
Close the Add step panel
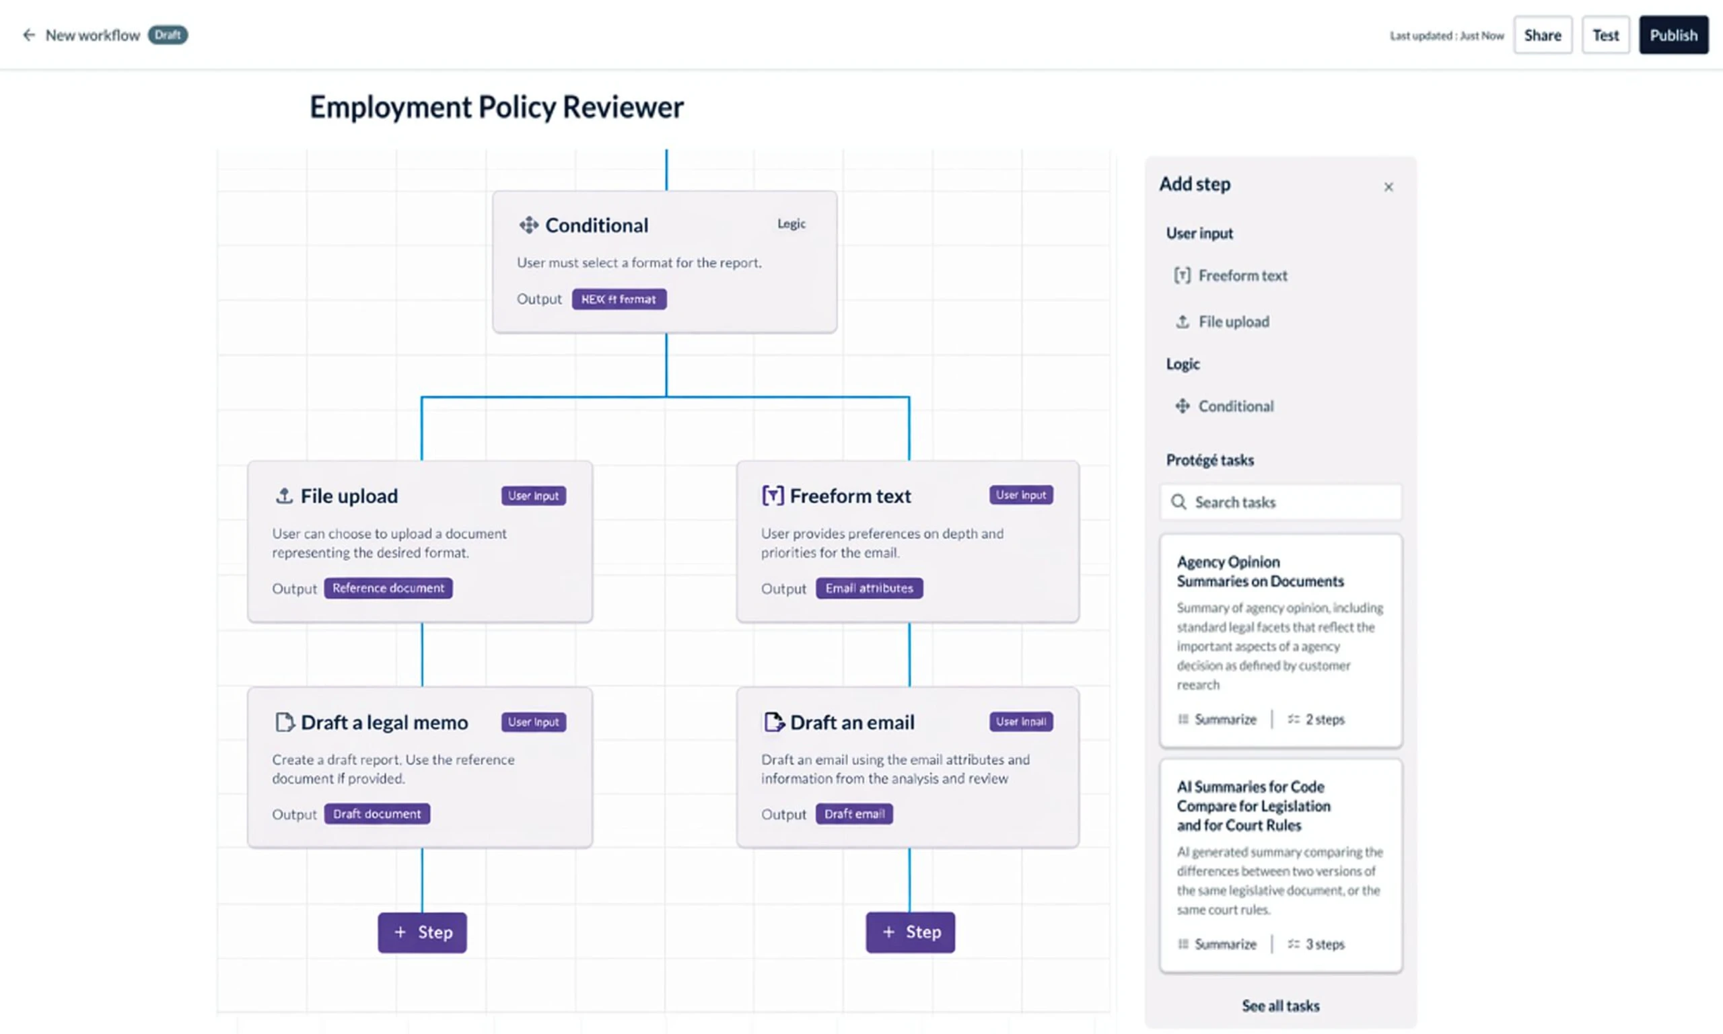[x=1388, y=187]
